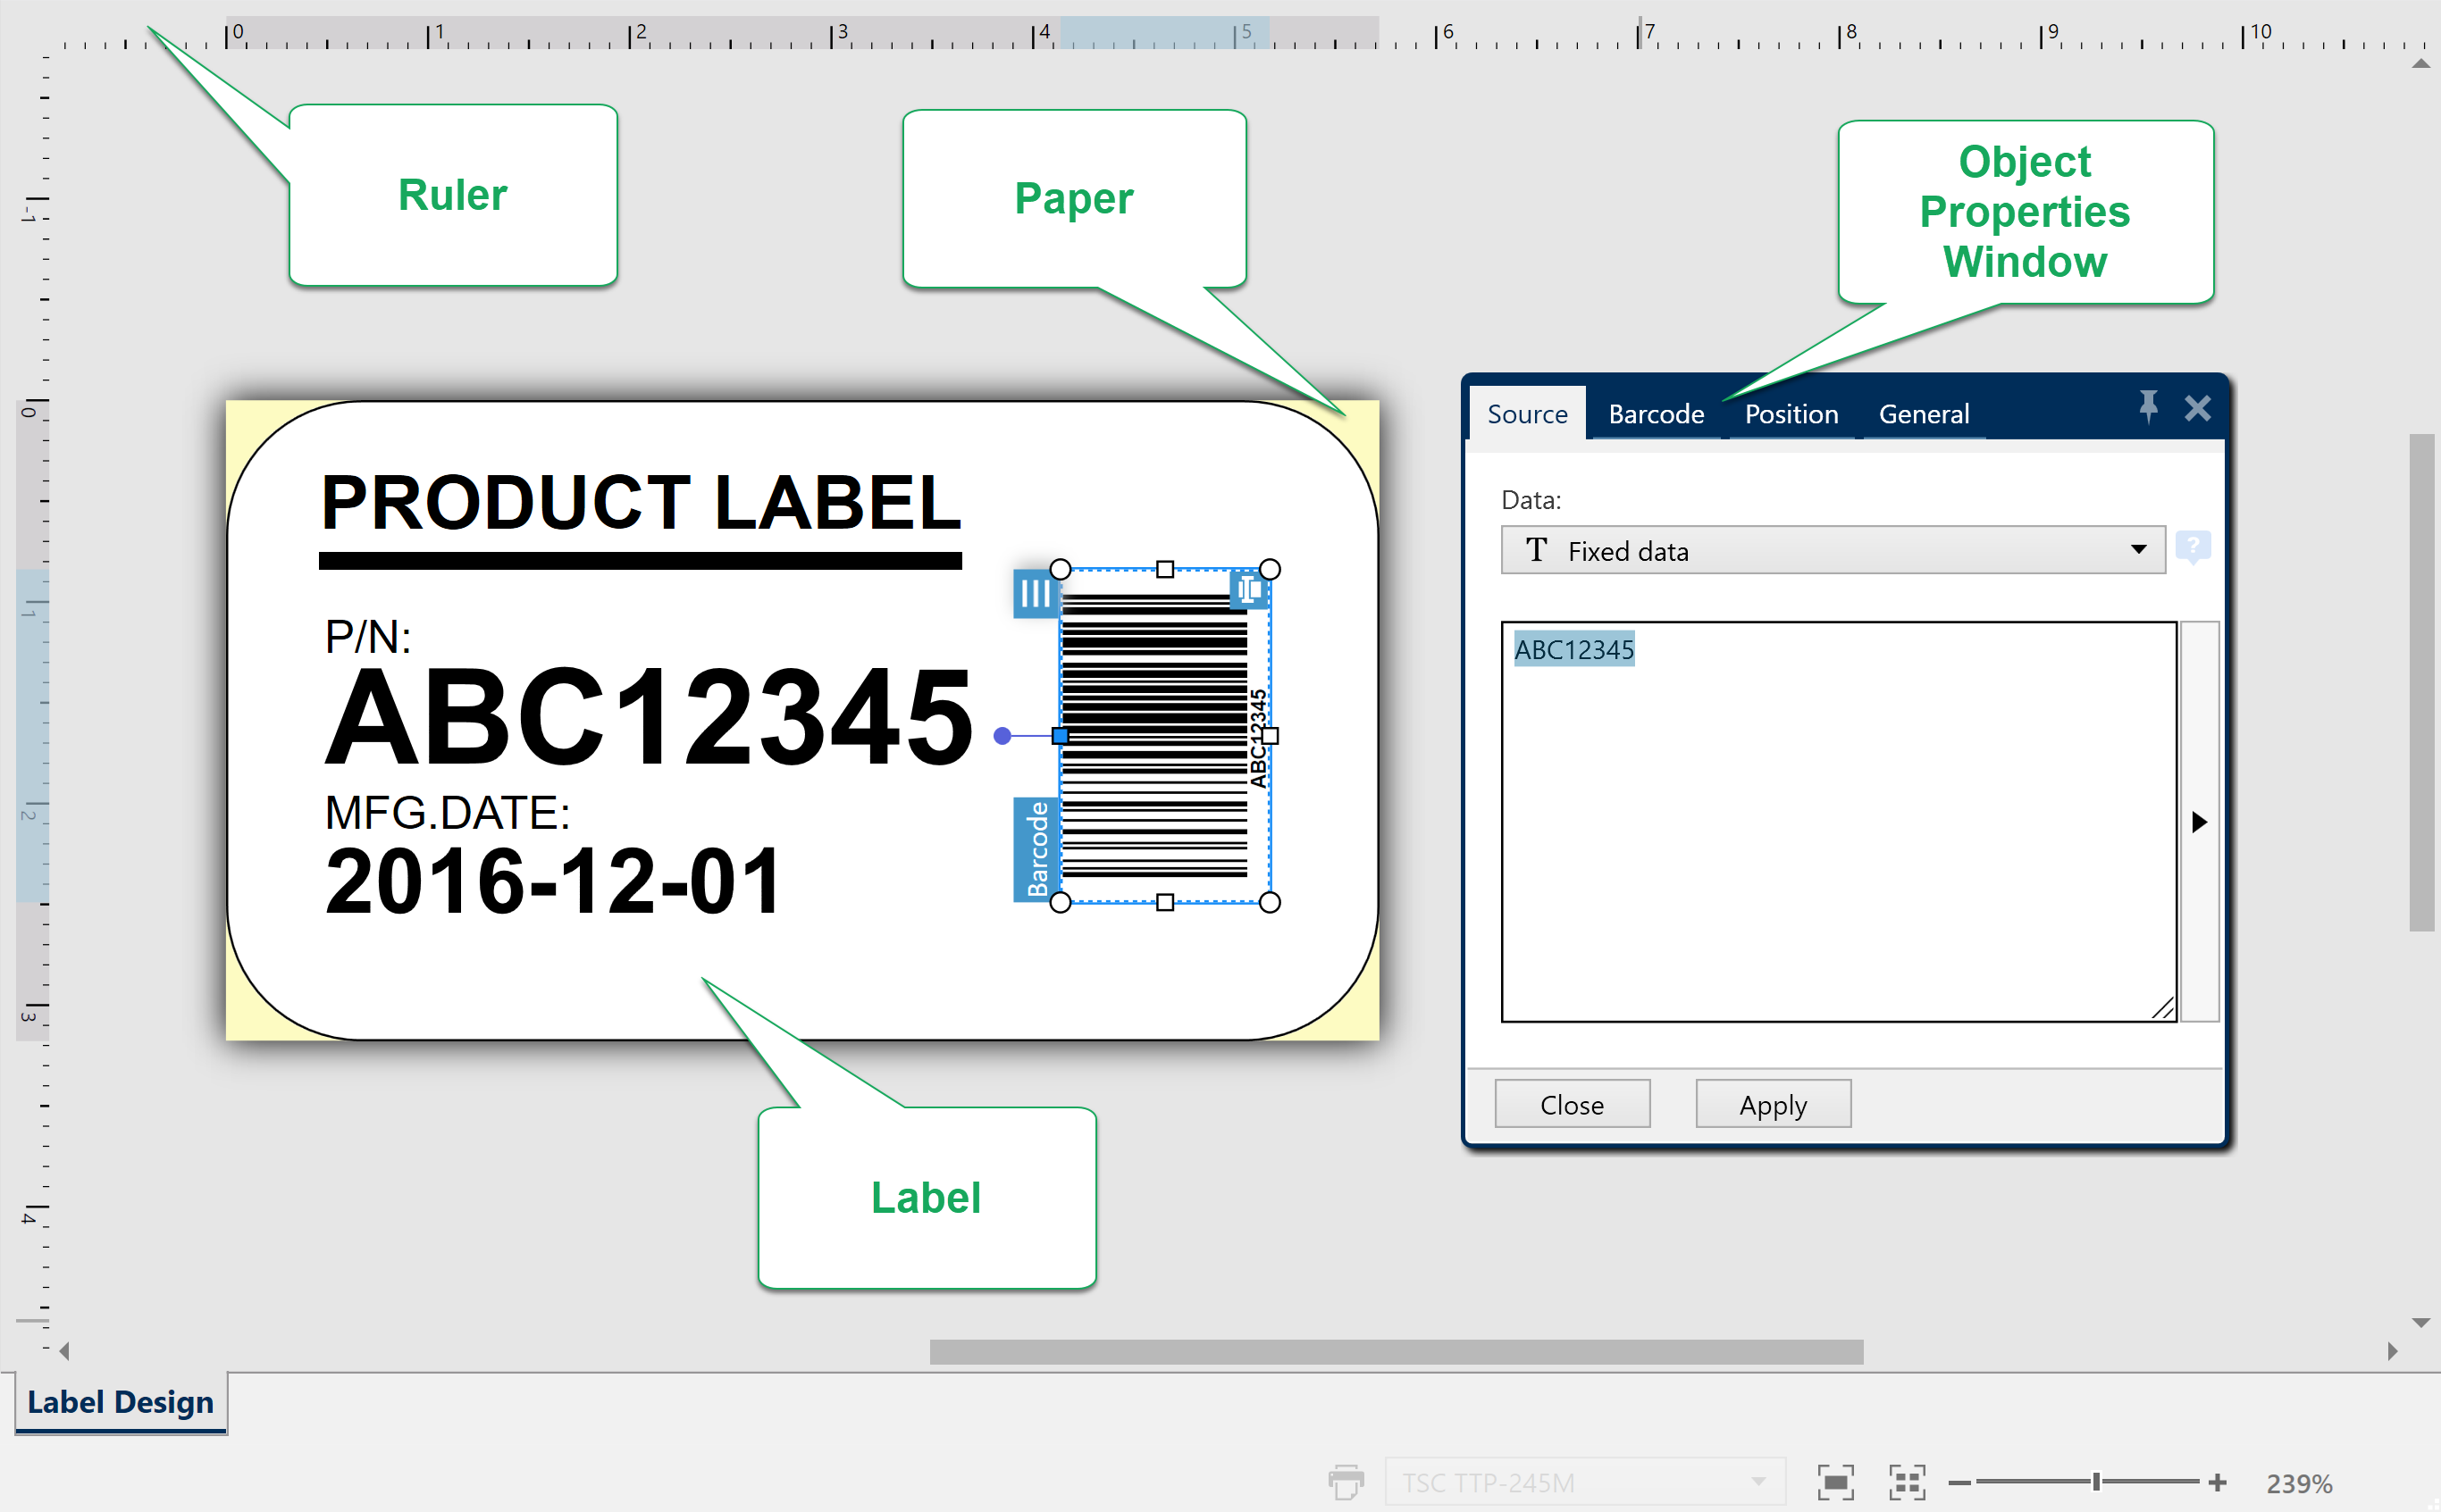2441x1512 pixels.
Task: Click the help icon beside Data dropdown
Action: point(2192,547)
